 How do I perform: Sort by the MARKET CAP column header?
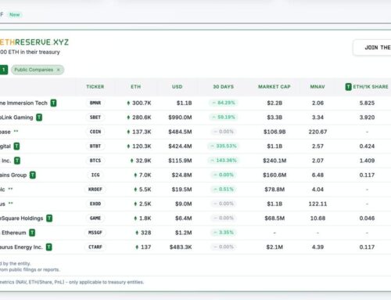click(274, 87)
